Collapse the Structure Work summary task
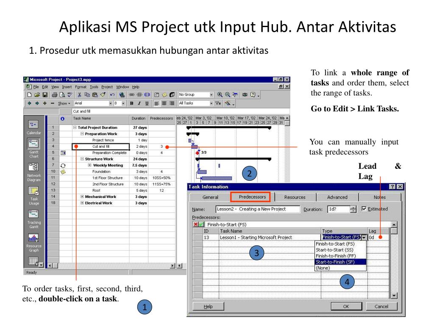This screenshot has height=325, width=434. (82, 159)
